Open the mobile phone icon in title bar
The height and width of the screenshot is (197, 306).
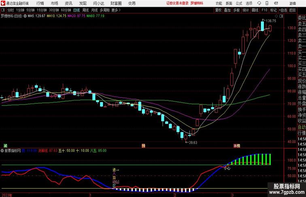(267, 3)
